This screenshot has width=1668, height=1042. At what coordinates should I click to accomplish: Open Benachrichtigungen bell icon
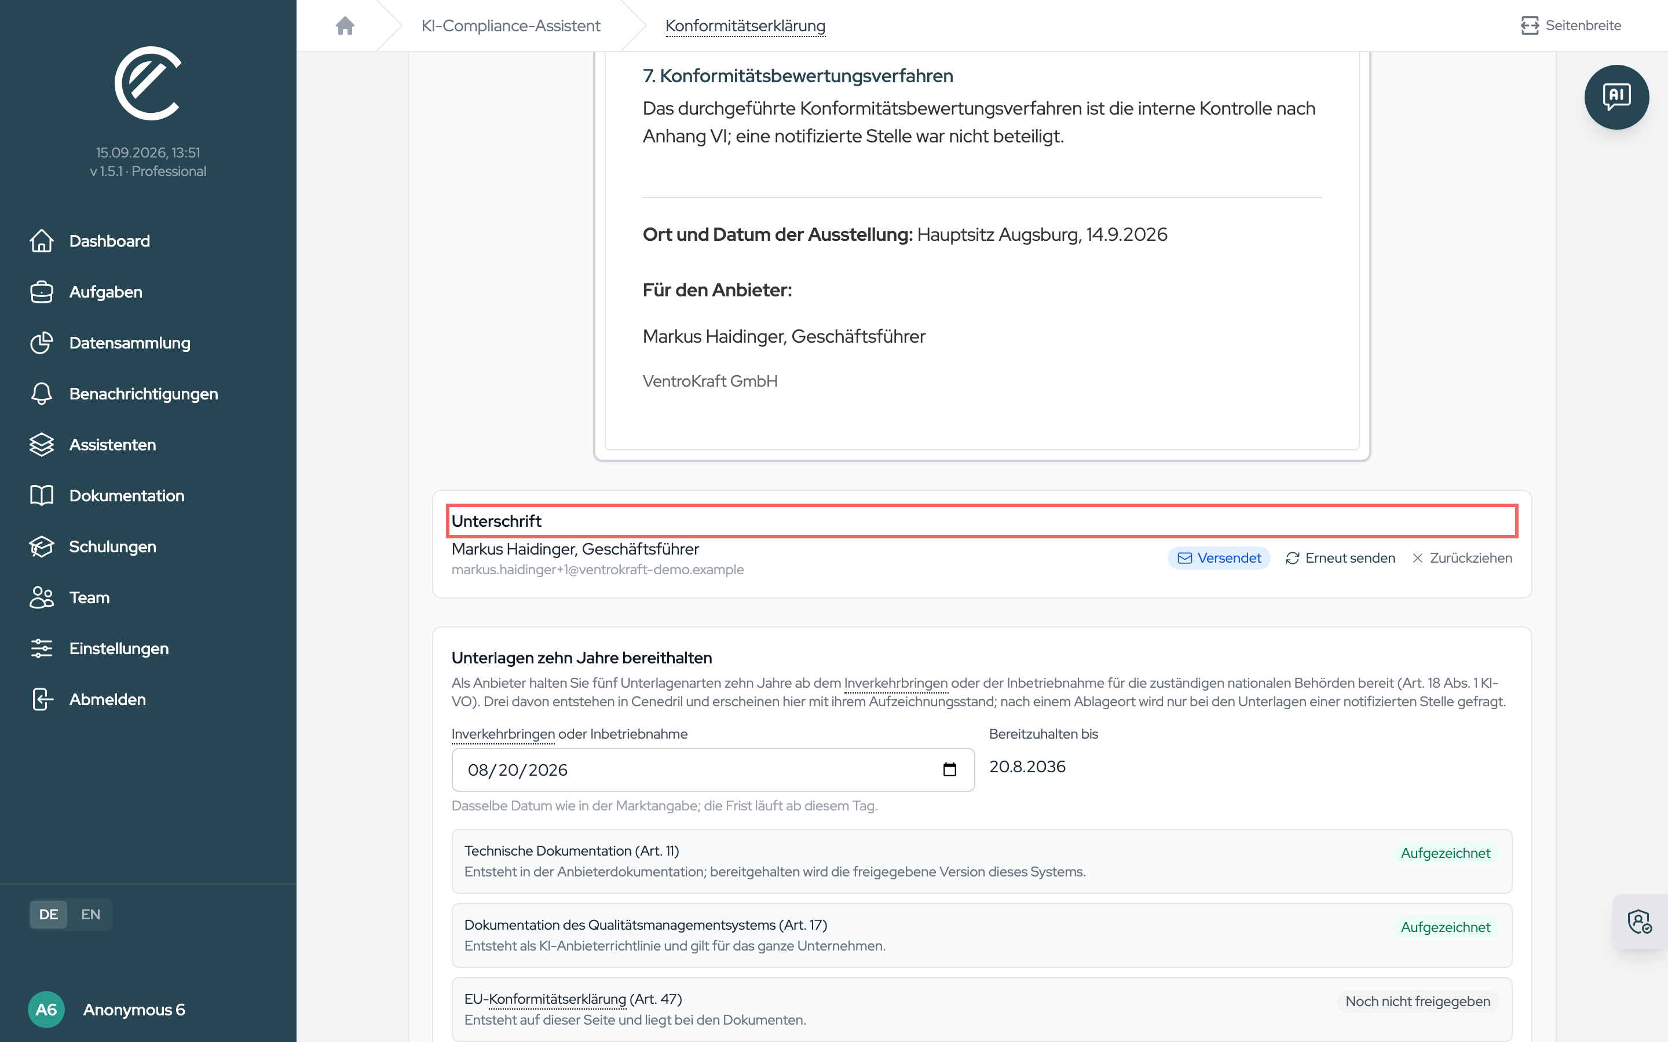click(41, 394)
